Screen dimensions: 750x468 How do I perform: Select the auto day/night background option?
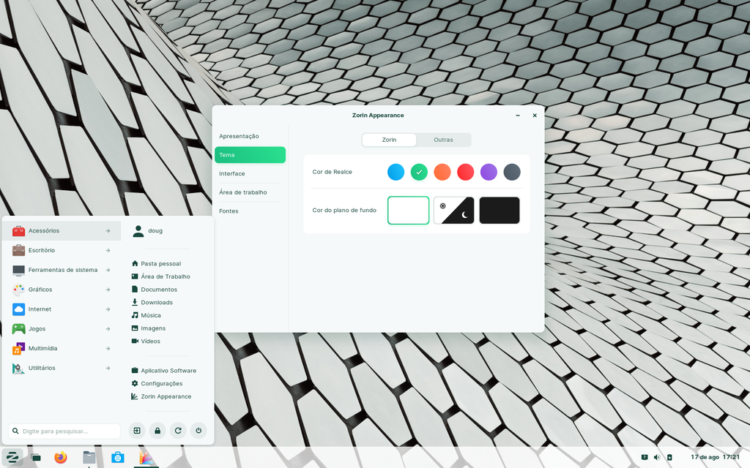(x=454, y=210)
